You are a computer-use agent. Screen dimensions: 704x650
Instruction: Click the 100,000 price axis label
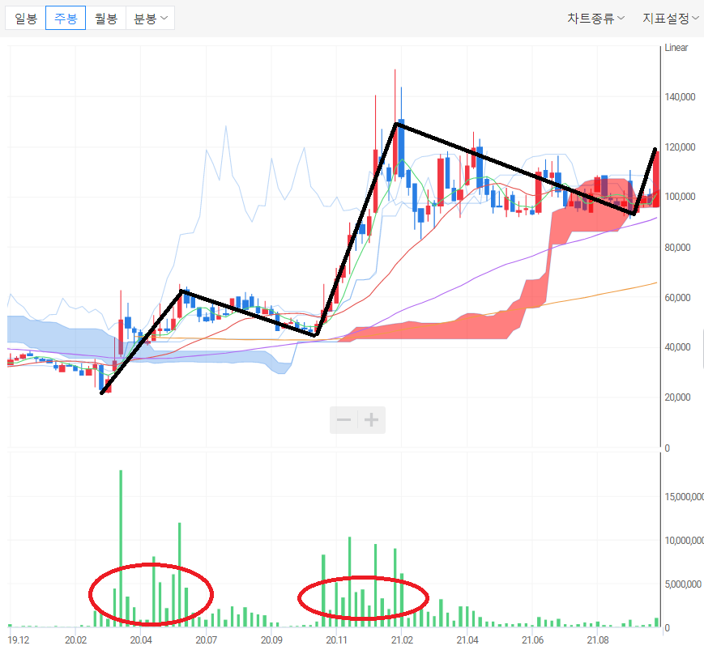point(680,197)
